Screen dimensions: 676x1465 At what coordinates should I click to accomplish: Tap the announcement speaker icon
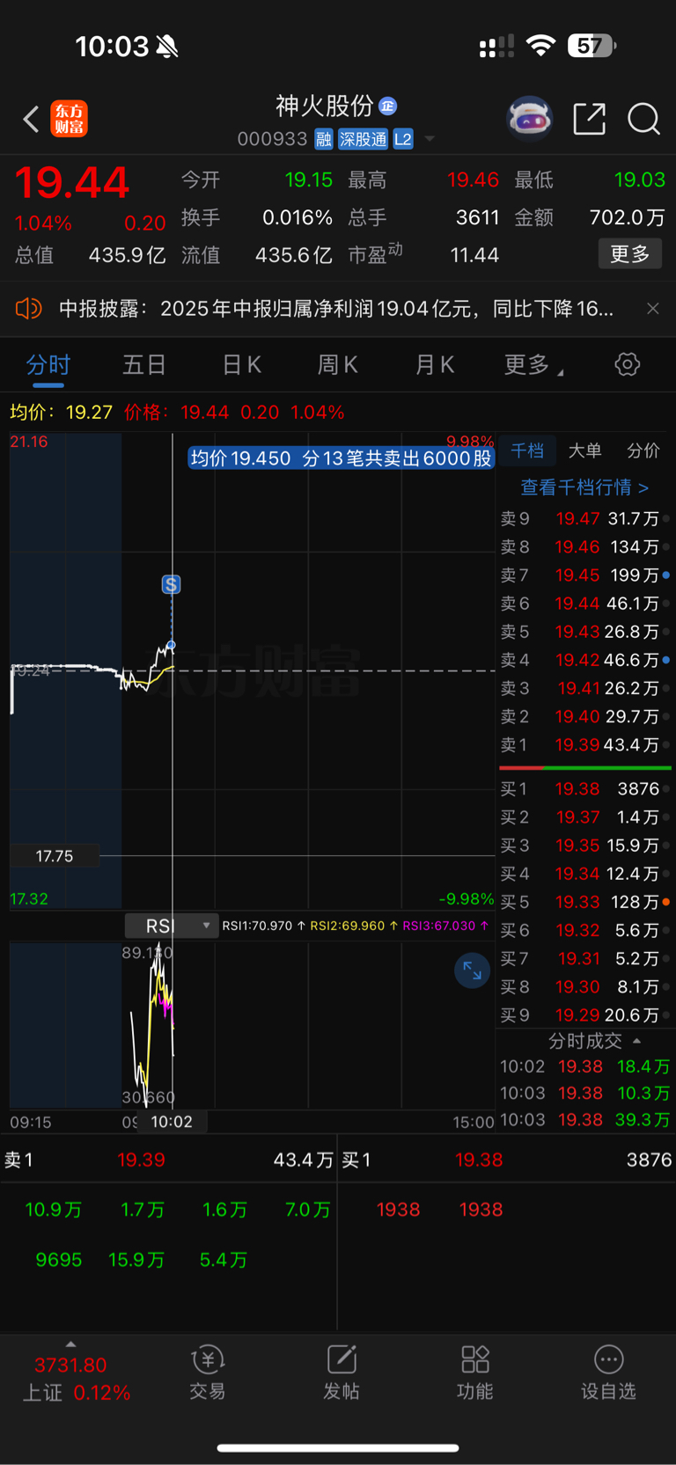[x=28, y=308]
